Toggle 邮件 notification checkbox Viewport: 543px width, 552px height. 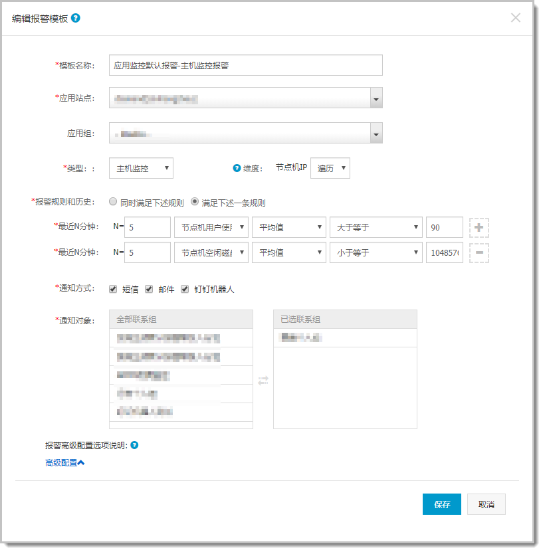click(x=149, y=289)
